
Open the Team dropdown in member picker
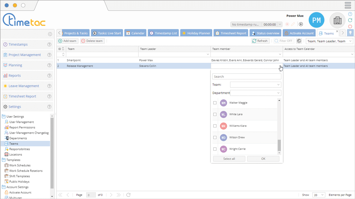256,85
